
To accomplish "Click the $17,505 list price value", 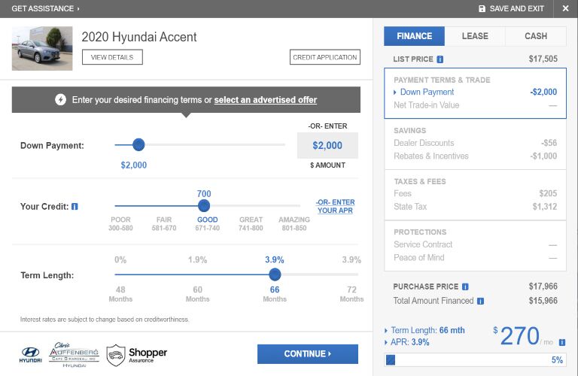I will [543, 59].
